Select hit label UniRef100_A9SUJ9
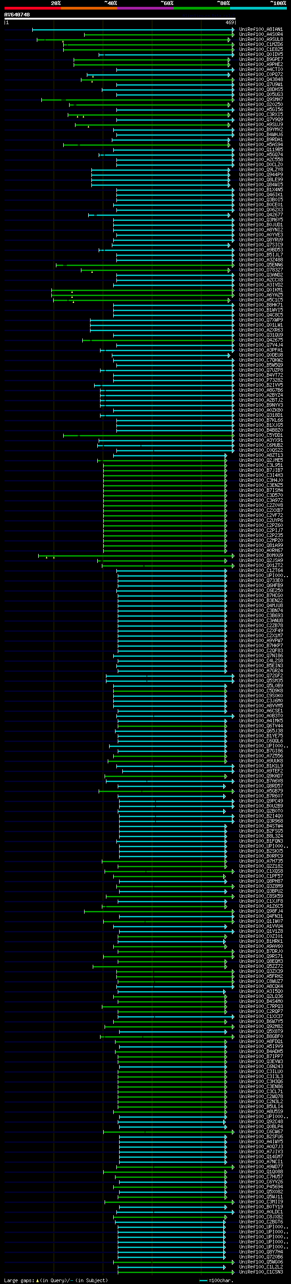Screen dimensions: 291x1284 pos(261,125)
